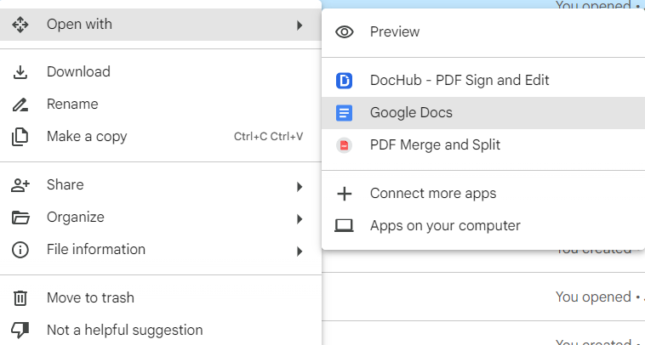Click the red PDF Merge and Split icon
The image size is (645, 345).
point(345,145)
